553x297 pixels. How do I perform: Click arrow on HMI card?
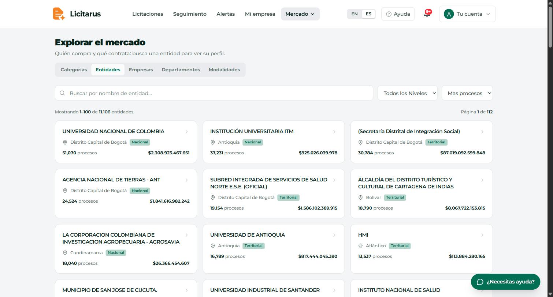tap(482, 235)
